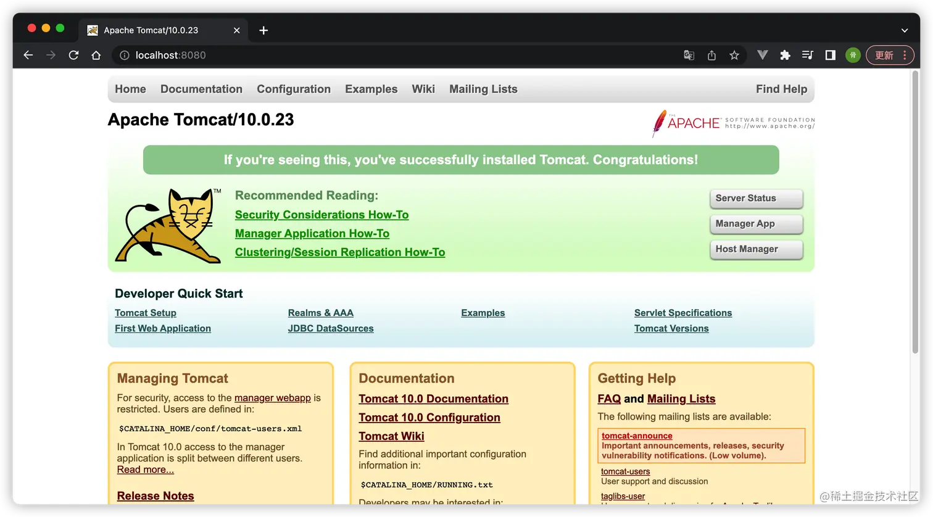Open the FAQ link under Getting Help
This screenshot has width=933, height=517.
(609, 399)
